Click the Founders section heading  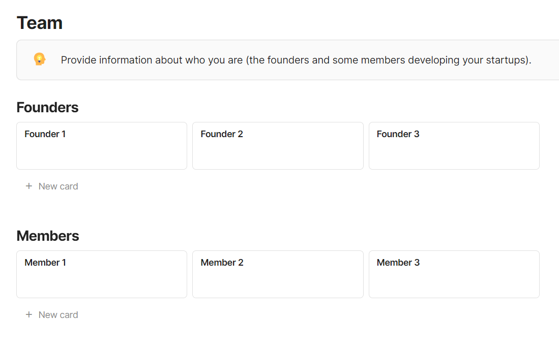(x=47, y=108)
